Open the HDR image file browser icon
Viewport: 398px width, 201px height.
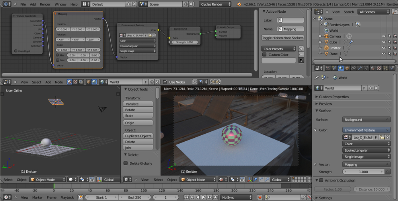(382, 137)
